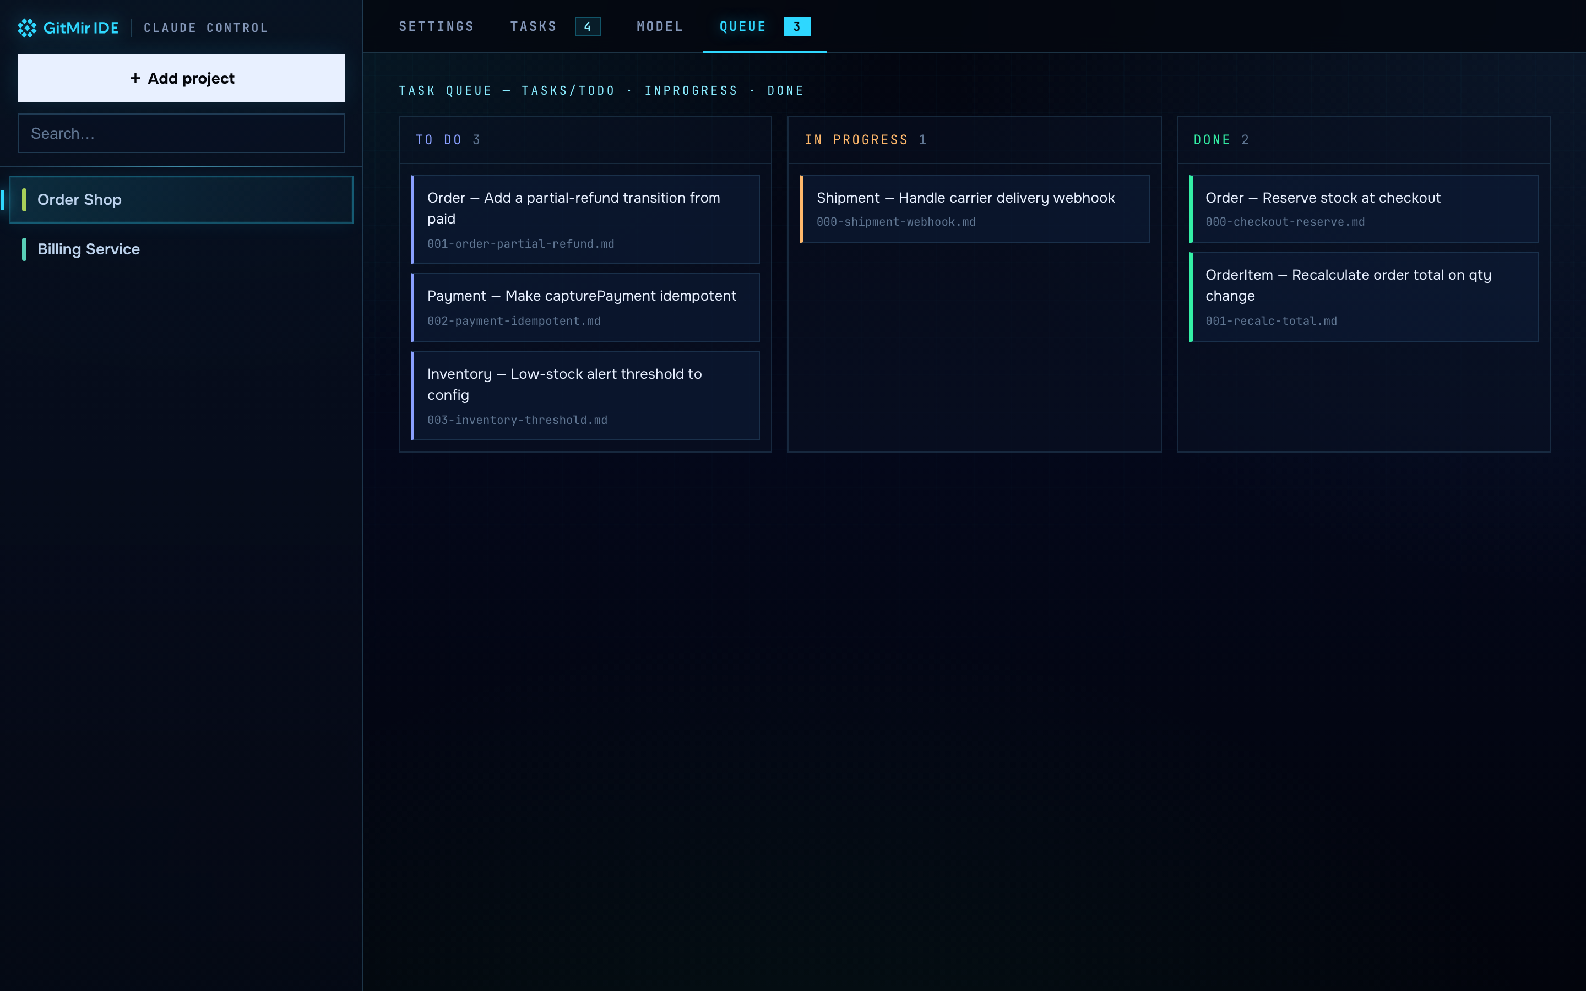The image size is (1586, 991).
Task: Open Recalculate order total task card
Action: point(1363,297)
